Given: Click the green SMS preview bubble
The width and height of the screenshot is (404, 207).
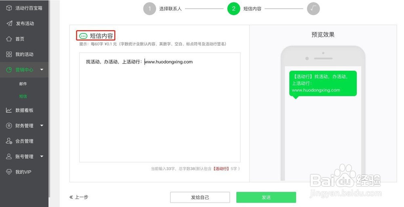Looking at the screenshot, I should pos(323,84).
